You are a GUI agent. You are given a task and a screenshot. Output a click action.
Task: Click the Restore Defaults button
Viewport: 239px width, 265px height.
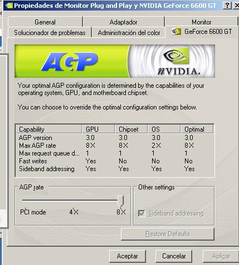click(168, 234)
